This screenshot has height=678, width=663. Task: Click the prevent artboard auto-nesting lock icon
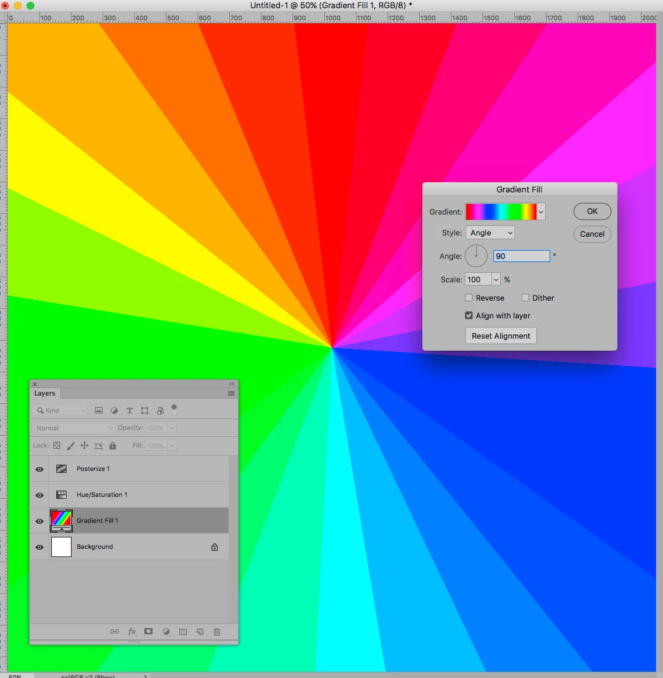click(x=99, y=446)
